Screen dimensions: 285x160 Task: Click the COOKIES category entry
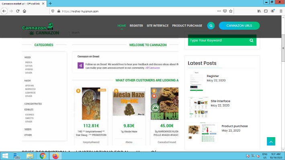tap(29, 115)
